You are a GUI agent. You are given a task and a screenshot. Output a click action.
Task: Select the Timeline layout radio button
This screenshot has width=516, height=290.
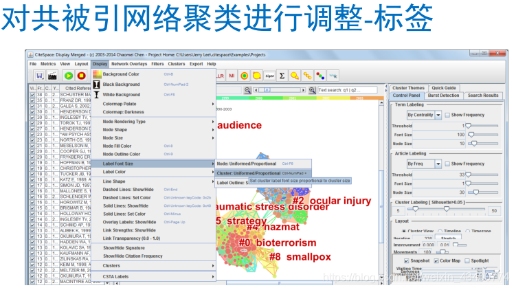pyautogui.click(x=440, y=231)
